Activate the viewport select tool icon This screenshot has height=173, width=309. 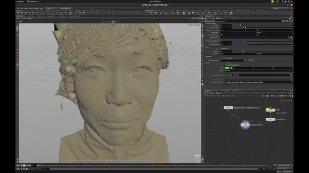[x=17, y=26]
